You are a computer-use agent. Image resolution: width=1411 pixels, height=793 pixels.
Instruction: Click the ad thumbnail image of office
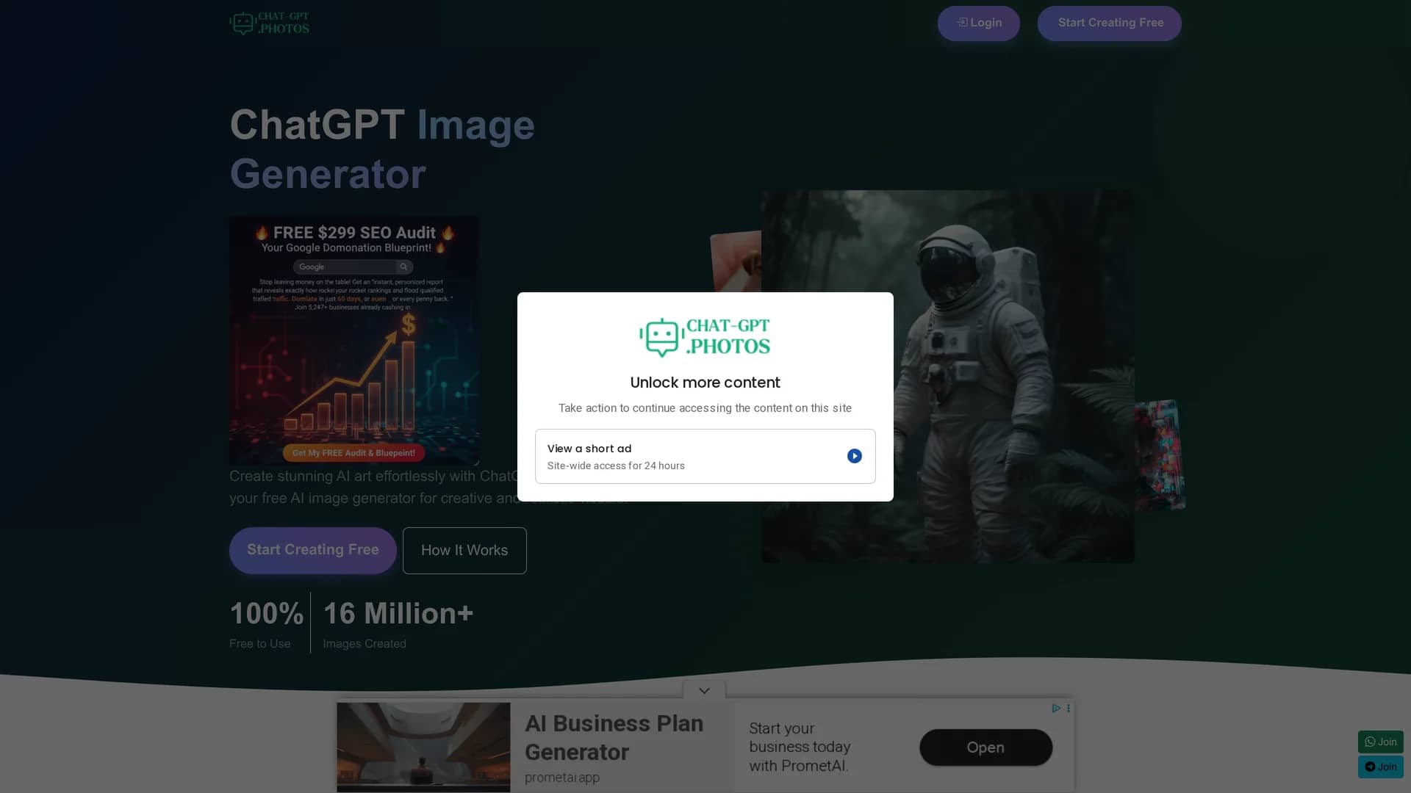coord(423,747)
